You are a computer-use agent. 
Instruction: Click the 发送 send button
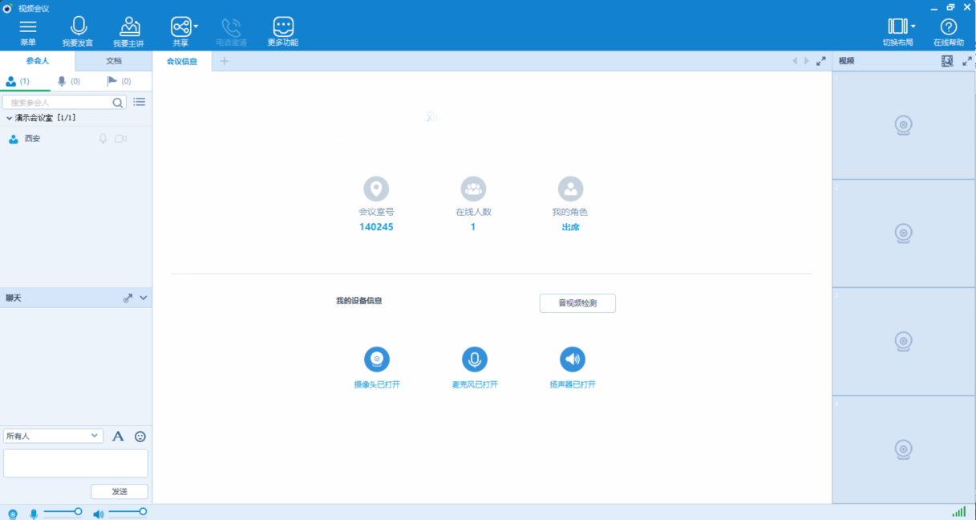coord(119,491)
